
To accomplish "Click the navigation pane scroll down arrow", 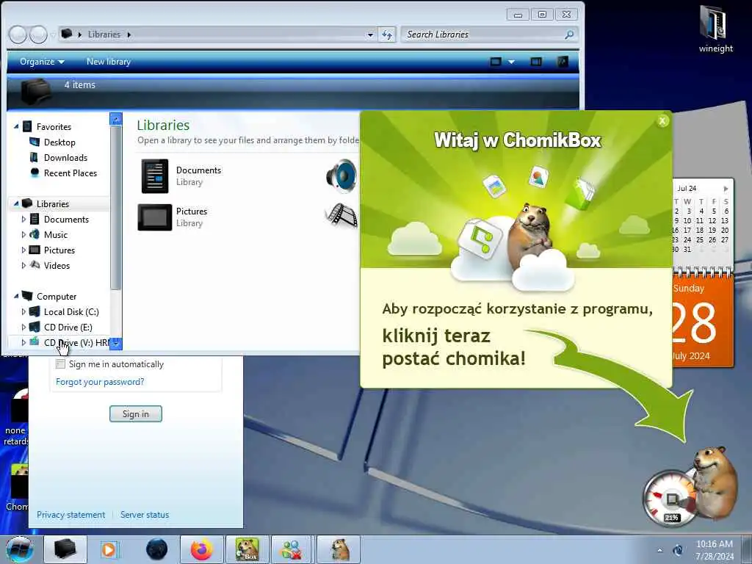I will [x=116, y=344].
